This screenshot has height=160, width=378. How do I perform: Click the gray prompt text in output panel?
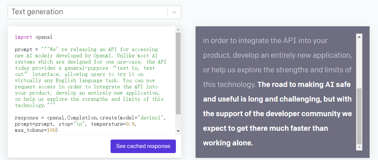tap(277, 55)
